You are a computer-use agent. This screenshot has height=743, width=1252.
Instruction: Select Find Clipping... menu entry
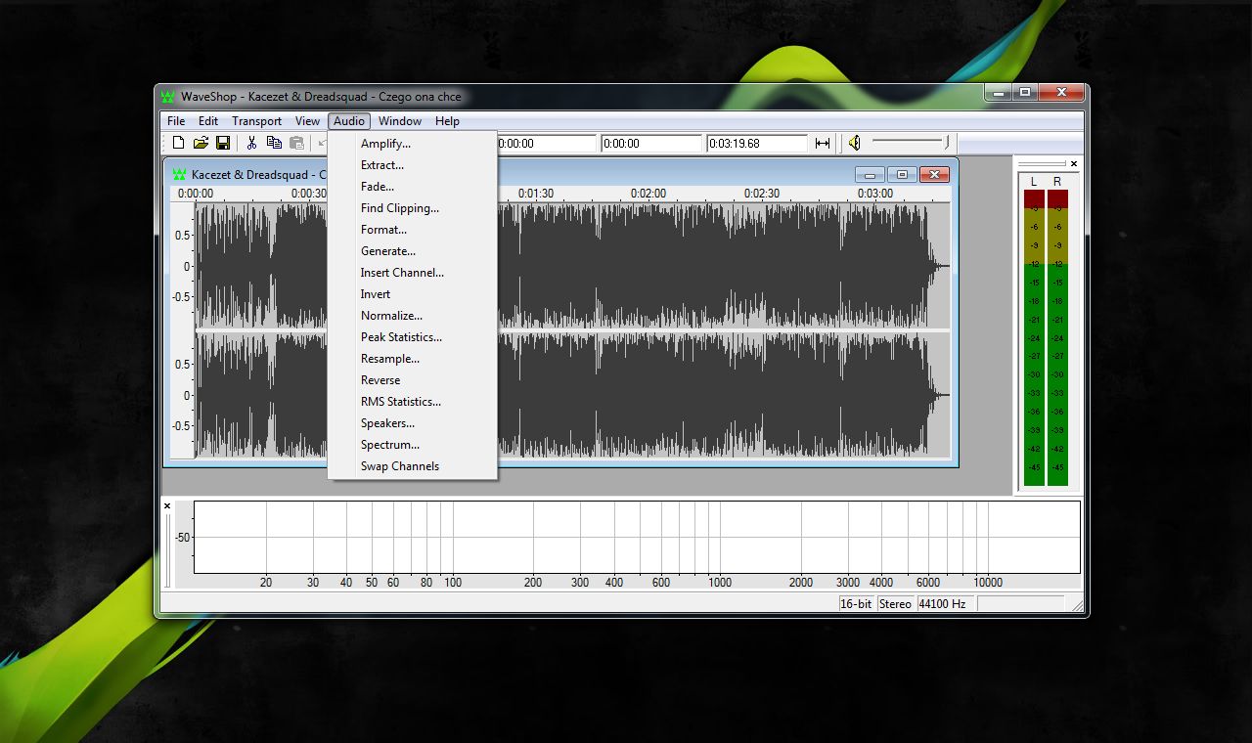pos(413,208)
